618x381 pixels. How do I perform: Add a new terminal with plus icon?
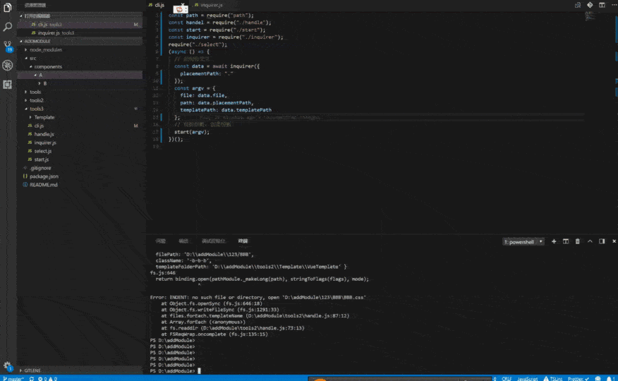click(x=554, y=241)
